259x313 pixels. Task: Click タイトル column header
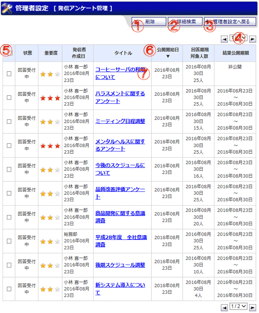123,53
